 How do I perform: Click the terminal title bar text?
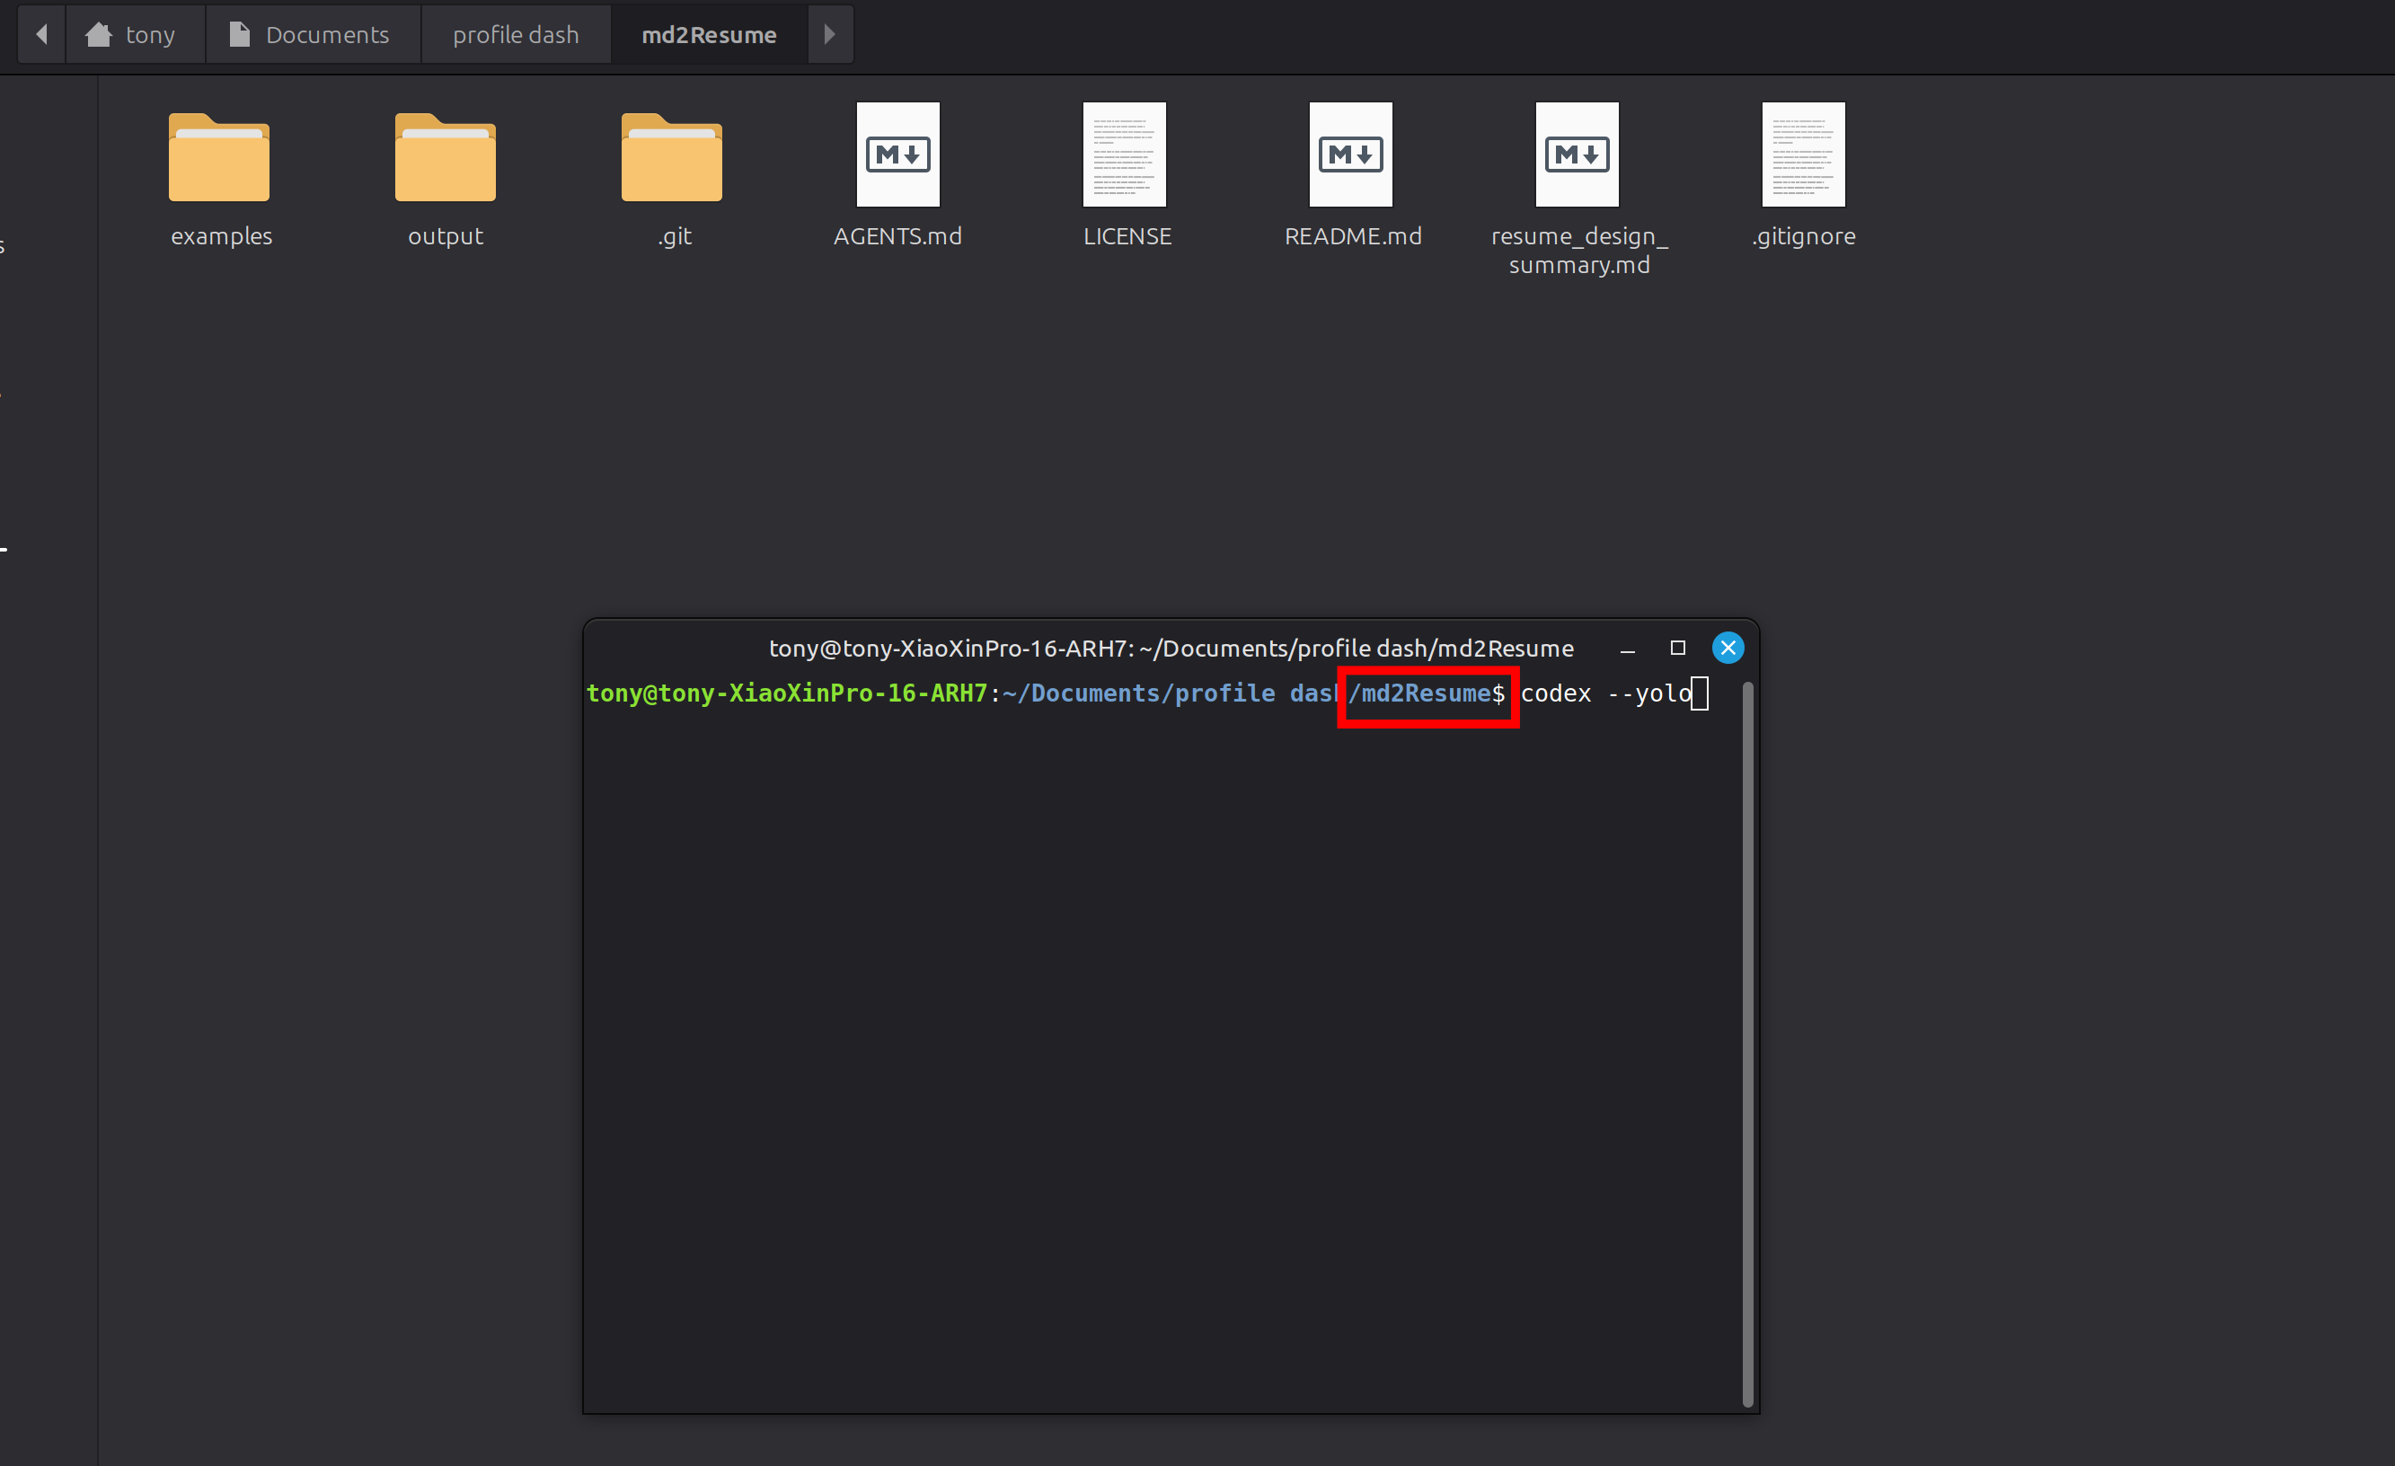(1171, 649)
